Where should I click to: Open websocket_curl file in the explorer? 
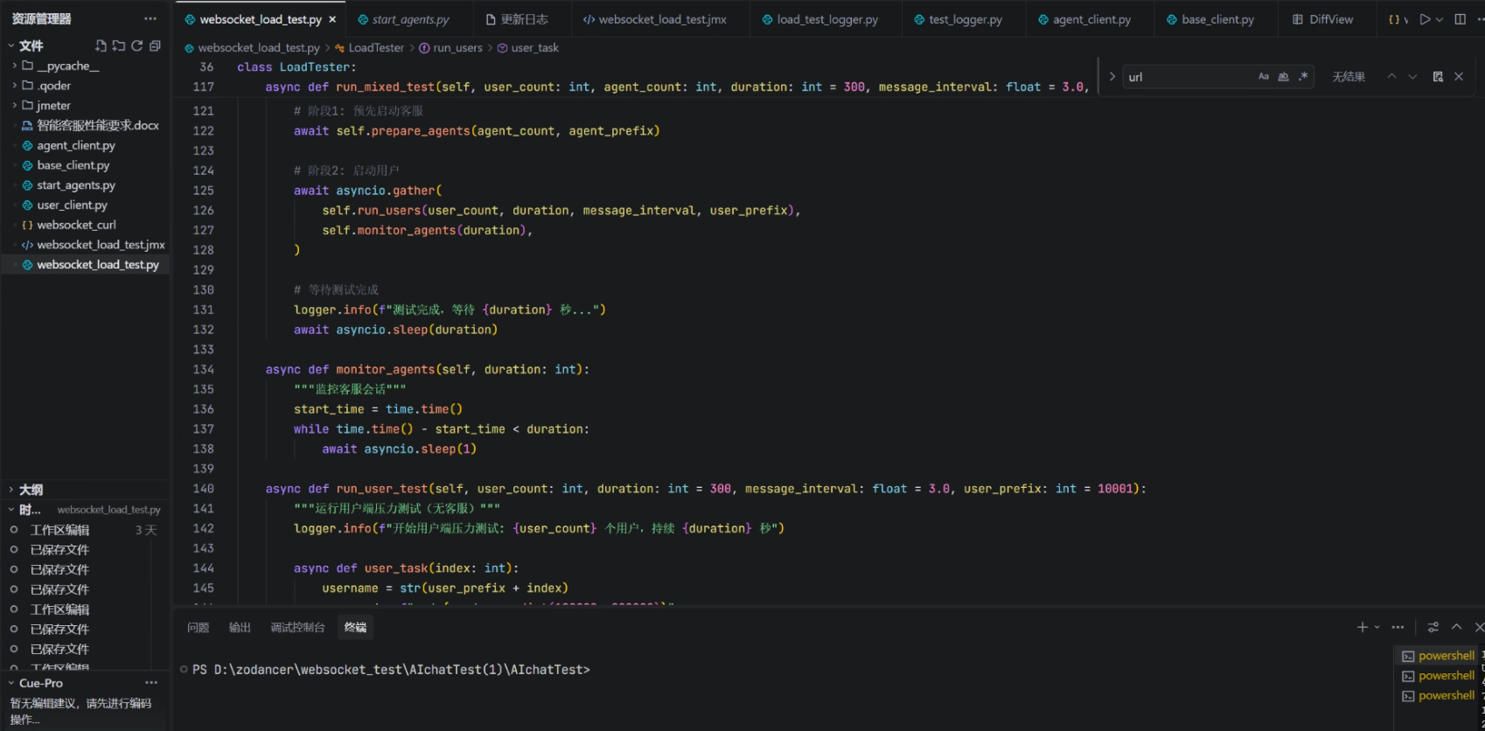click(x=85, y=225)
